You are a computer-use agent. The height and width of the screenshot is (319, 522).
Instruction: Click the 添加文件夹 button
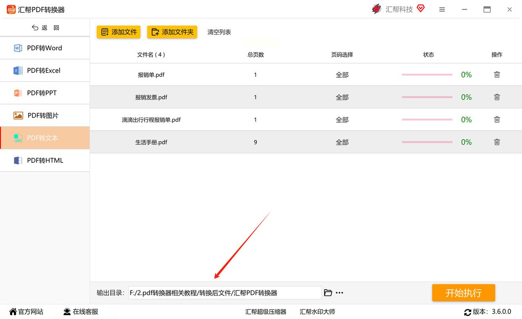click(172, 32)
